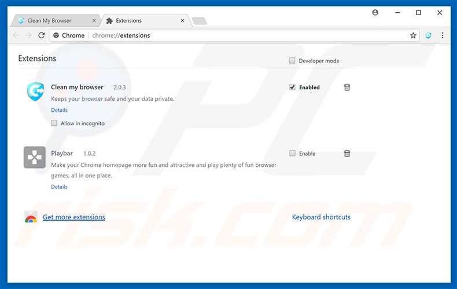Minimize the Chrome window

[397, 13]
